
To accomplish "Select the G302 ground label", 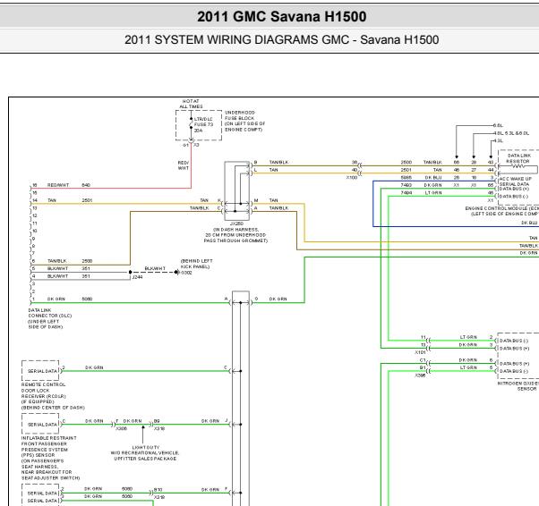I will (x=186, y=273).
